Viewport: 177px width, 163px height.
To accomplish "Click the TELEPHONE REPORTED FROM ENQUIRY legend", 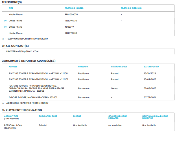I will point(25,39).
